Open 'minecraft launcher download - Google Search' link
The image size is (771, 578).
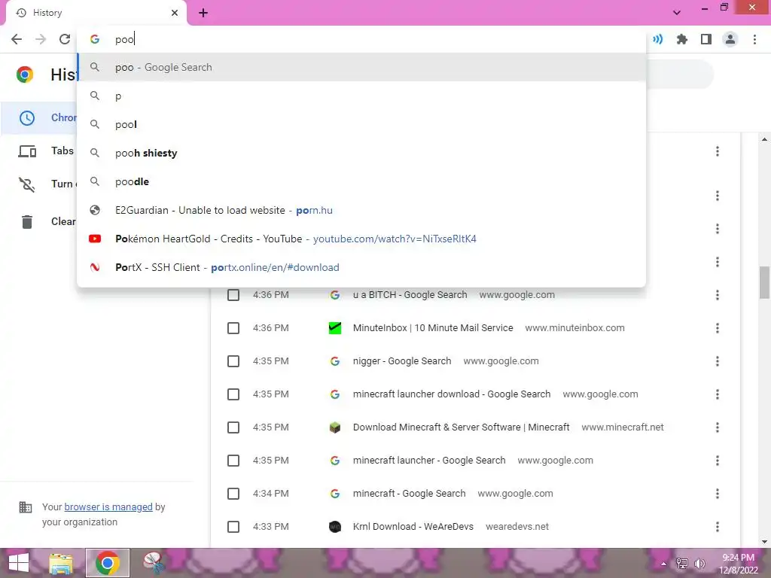452,394
